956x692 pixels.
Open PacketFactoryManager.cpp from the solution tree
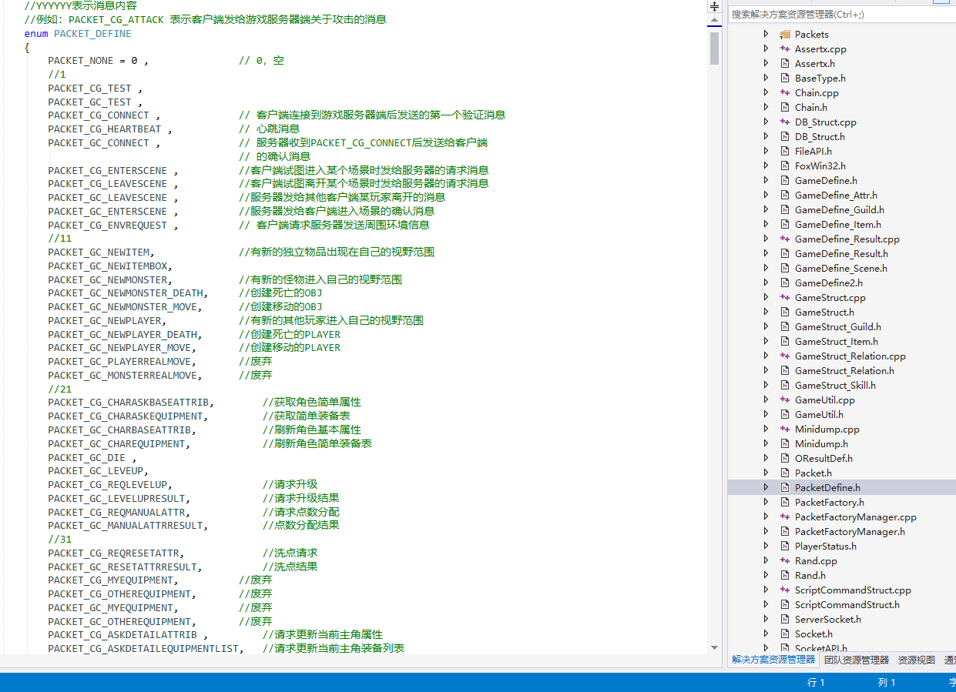[855, 517]
